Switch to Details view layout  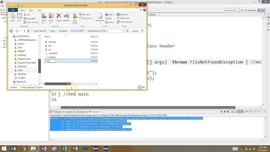140,87
